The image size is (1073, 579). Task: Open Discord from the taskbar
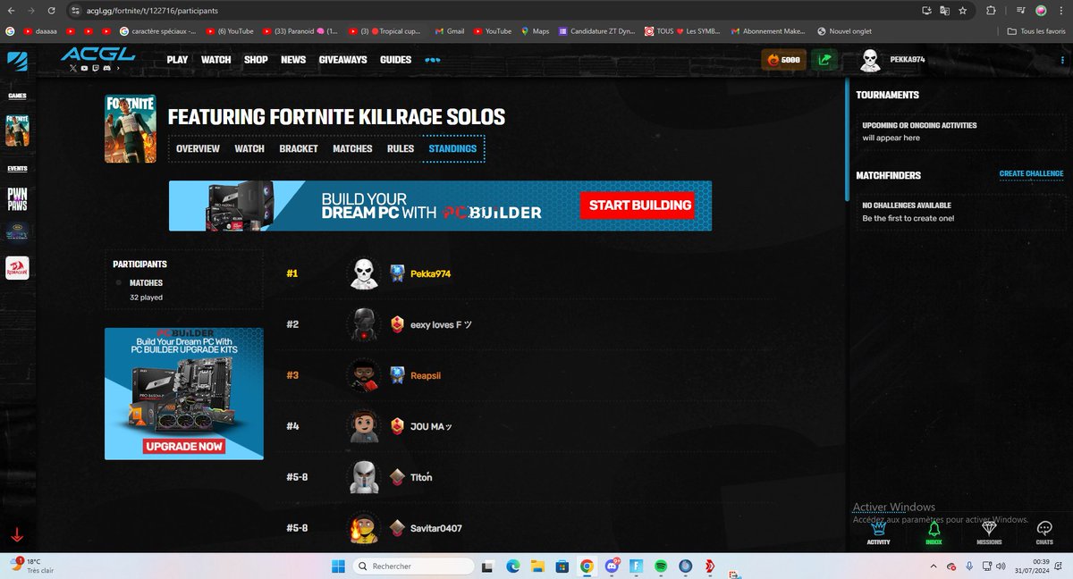(x=613, y=566)
